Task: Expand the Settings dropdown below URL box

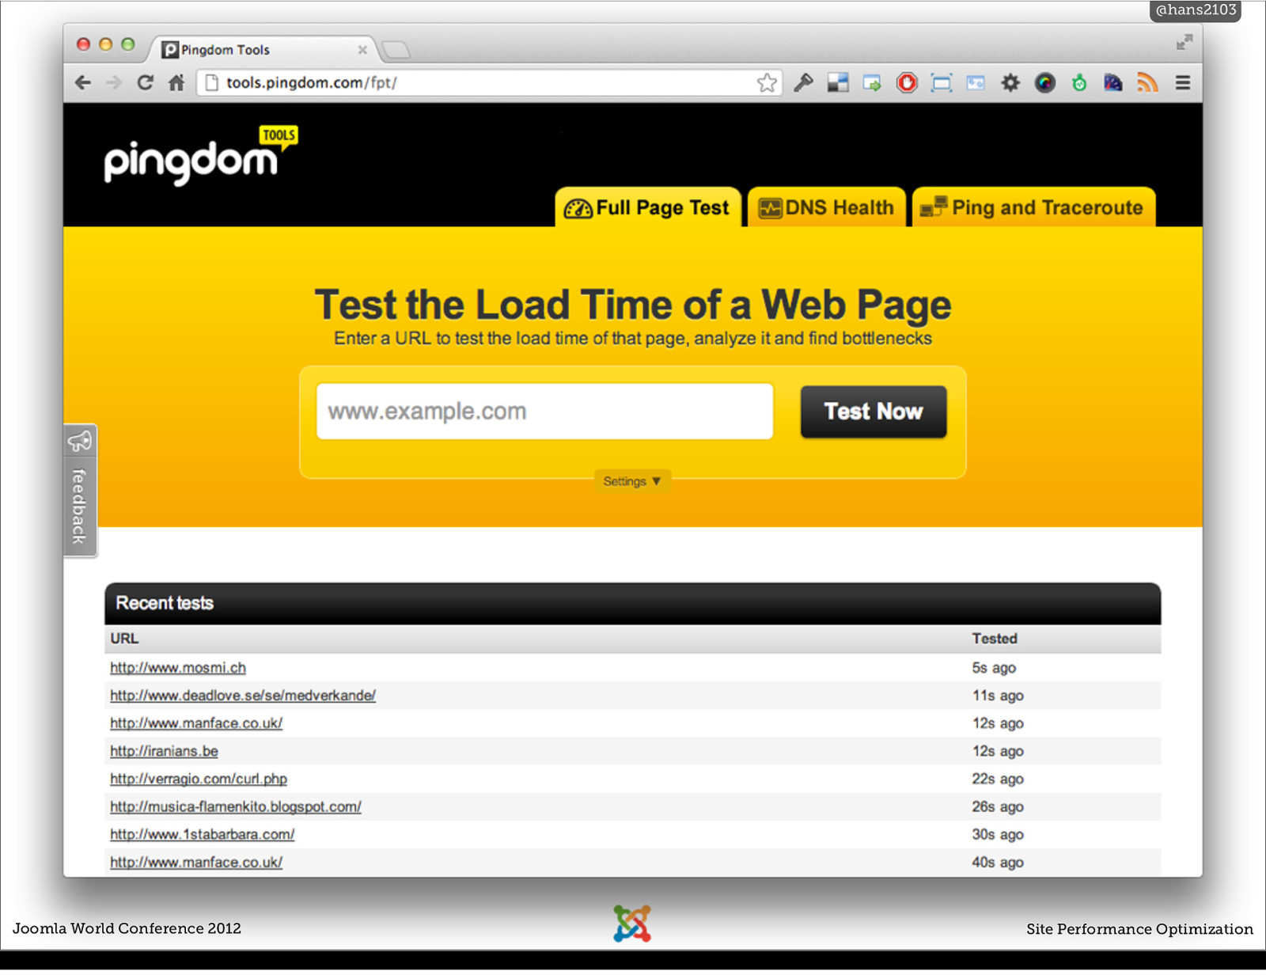Action: (632, 481)
